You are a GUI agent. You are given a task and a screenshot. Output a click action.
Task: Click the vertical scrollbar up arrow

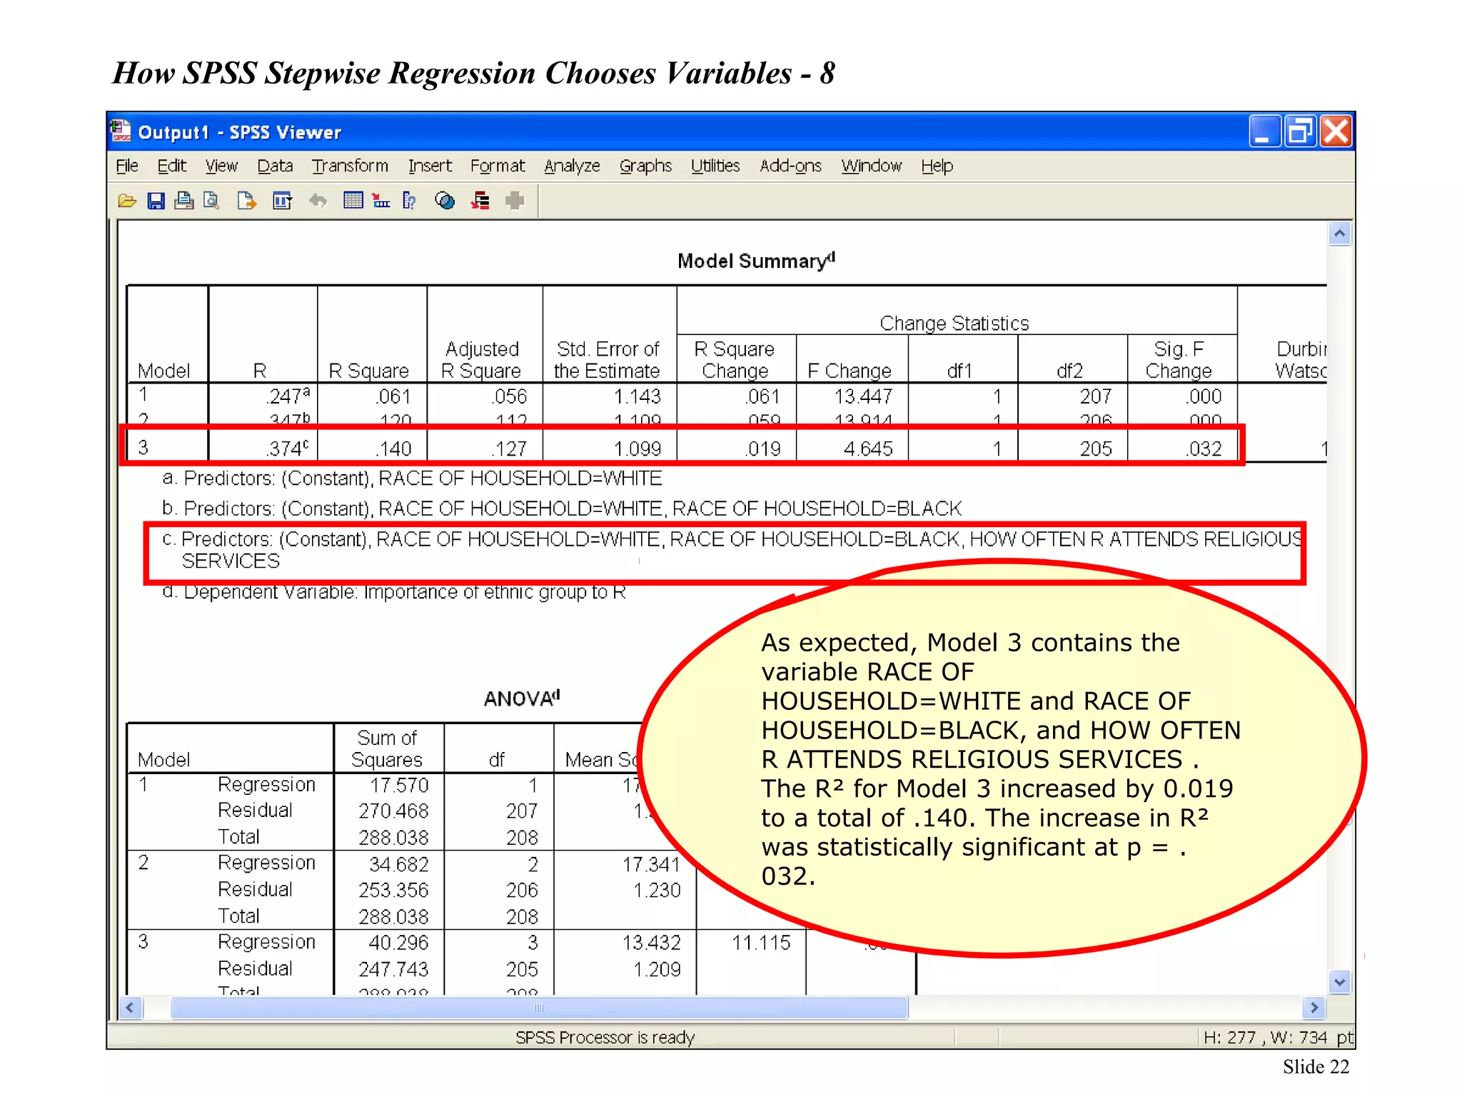click(1340, 234)
